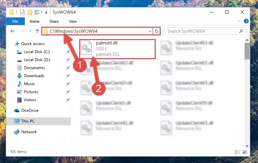Open Help with the question mark icon
258x163 pixels.
(x=246, y=21)
